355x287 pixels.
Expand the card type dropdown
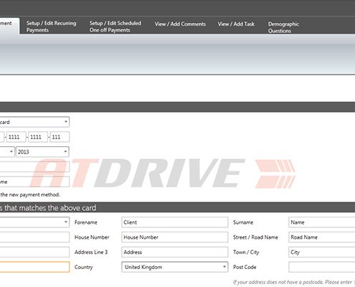coord(34,122)
